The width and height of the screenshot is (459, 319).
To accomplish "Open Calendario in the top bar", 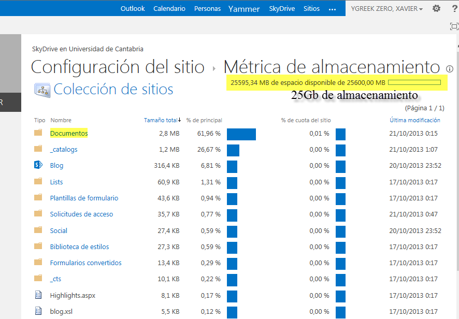I will click(x=169, y=8).
